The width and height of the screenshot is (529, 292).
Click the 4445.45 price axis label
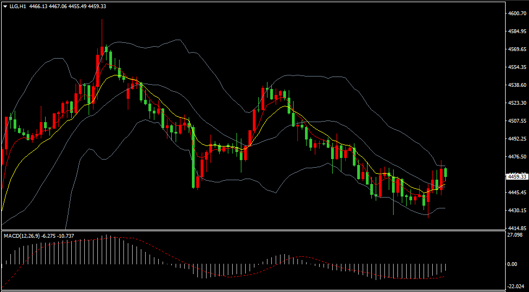517,192
